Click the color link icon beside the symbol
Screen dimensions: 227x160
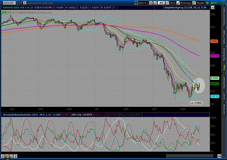click(21, 3)
